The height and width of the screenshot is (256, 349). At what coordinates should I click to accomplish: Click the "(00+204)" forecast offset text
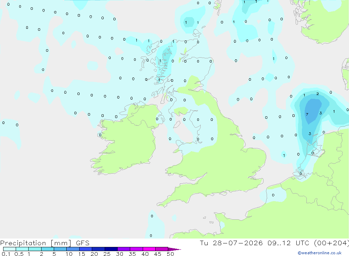point(332,243)
